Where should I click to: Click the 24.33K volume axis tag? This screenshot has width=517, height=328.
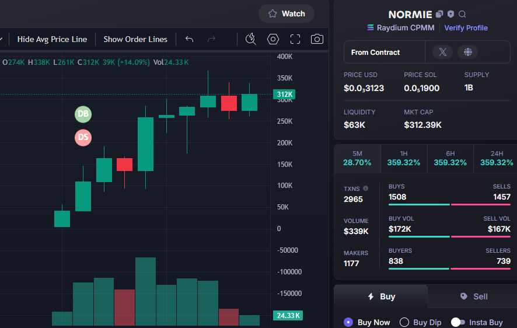pyautogui.click(x=288, y=316)
